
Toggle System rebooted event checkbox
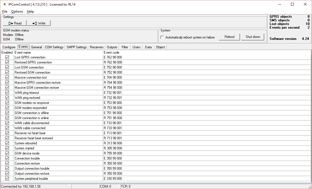[x=7, y=143]
